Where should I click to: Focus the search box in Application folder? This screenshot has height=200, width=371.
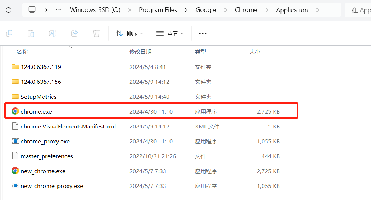click(x=358, y=10)
